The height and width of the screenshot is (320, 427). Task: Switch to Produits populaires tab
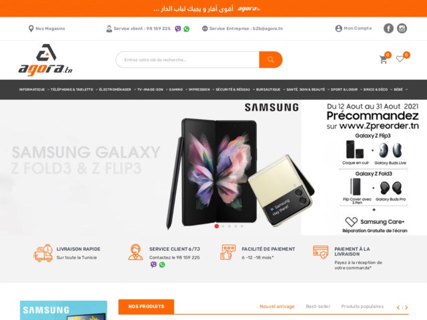pyautogui.click(x=362, y=307)
